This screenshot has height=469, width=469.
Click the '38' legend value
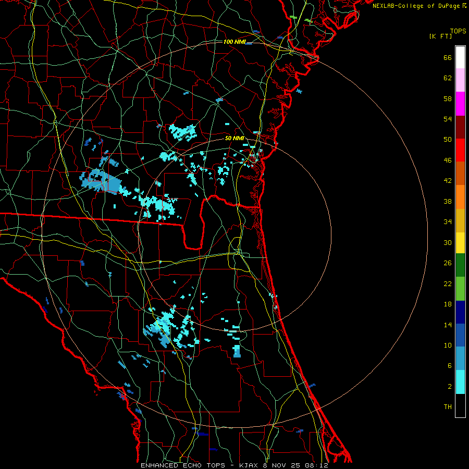pos(448,201)
